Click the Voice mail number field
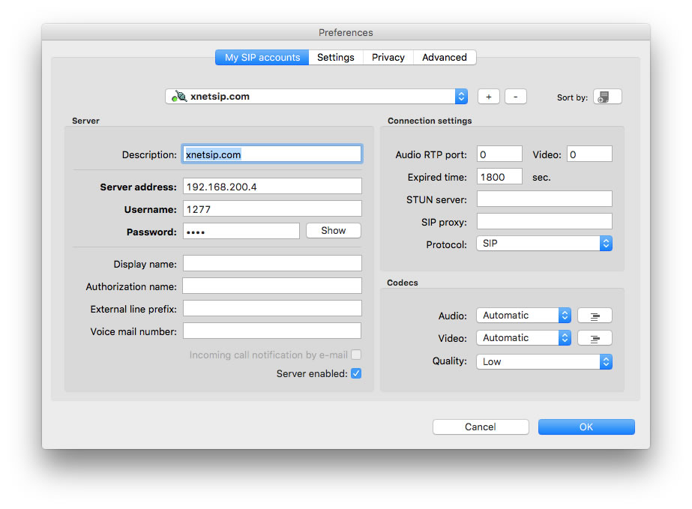The image size is (692, 509). (272, 331)
